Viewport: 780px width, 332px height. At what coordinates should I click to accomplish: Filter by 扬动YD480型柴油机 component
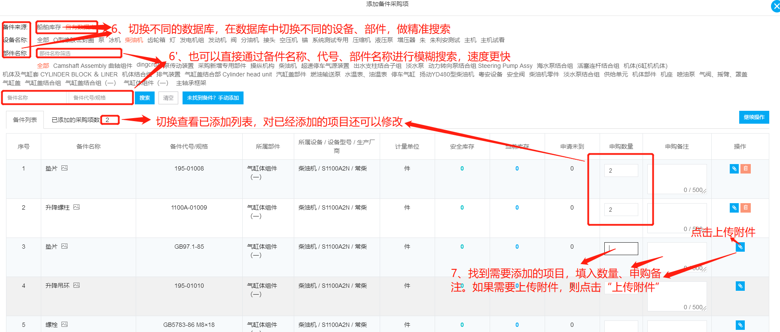447,74
